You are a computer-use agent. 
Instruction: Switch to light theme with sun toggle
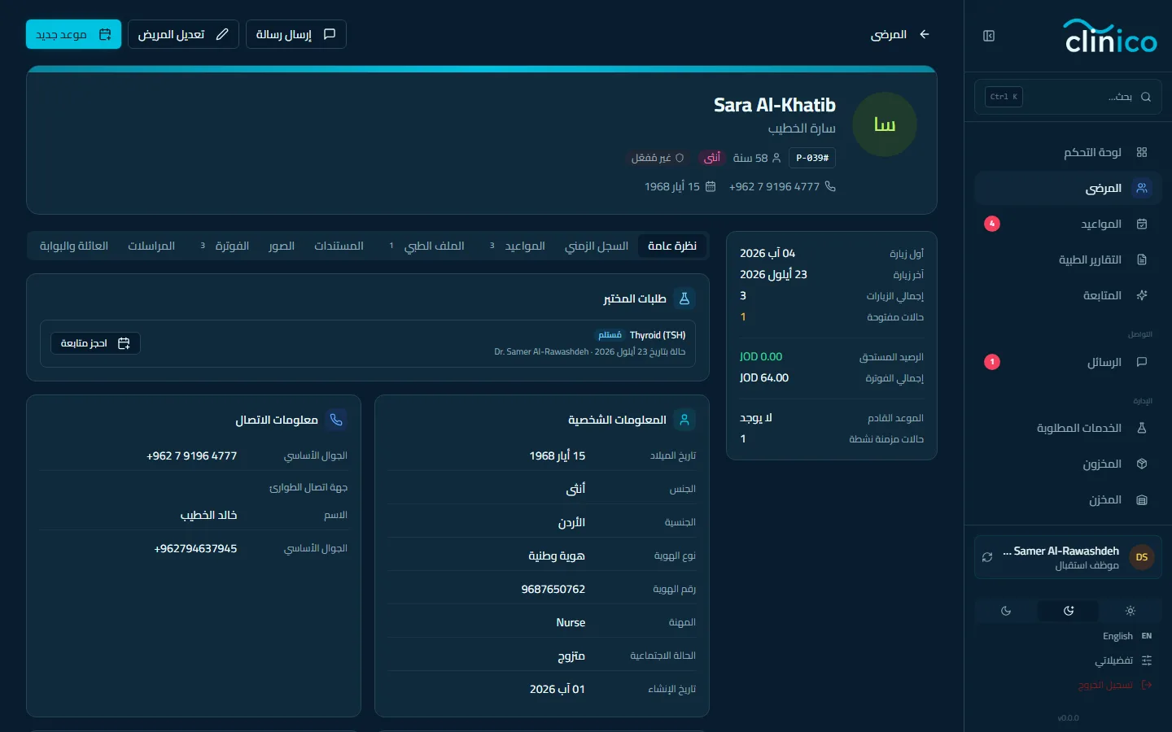(1130, 611)
